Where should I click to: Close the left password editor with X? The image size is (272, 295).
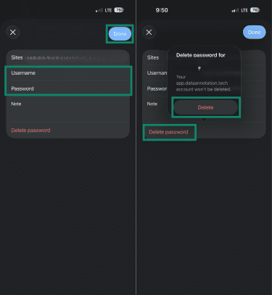(x=13, y=32)
